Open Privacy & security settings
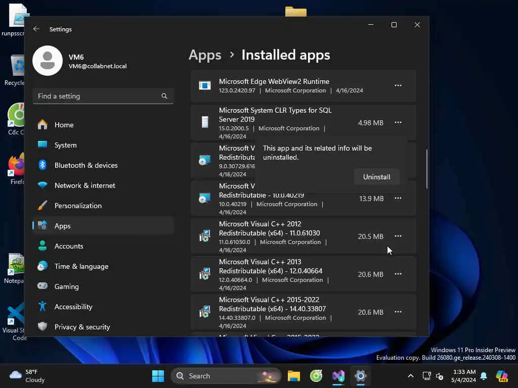Viewport: 518px width, 388px height. pos(103,327)
